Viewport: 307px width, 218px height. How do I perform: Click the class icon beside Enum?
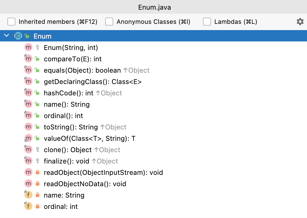(x=18, y=36)
